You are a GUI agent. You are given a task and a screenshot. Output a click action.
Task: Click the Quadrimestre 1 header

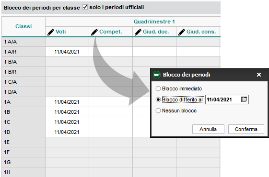(154, 22)
